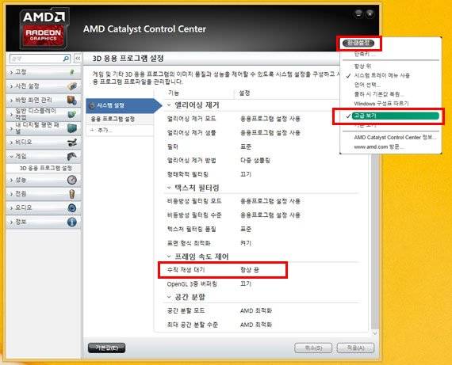The image size is (452, 365).
Task: Click the 전원 power icon
Action: (72, 194)
